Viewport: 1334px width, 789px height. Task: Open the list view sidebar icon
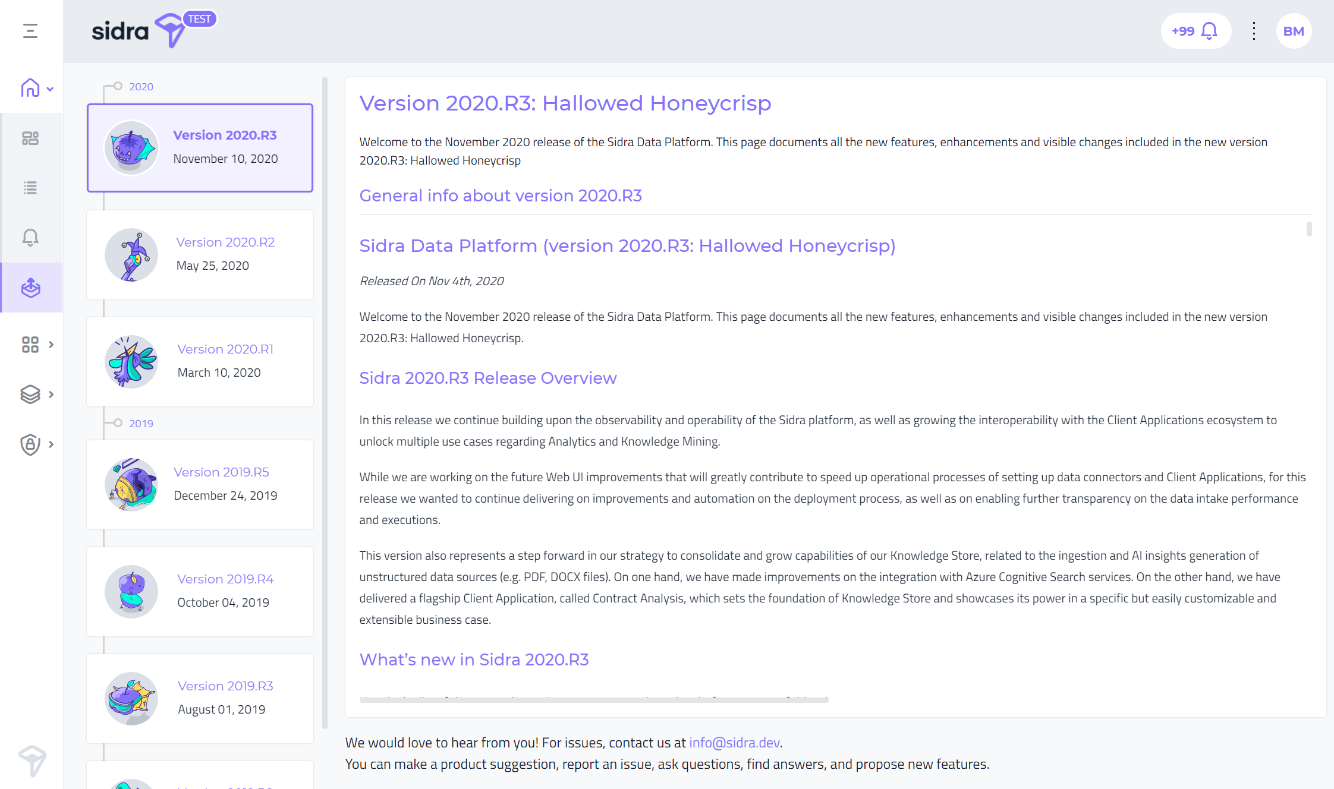point(30,188)
